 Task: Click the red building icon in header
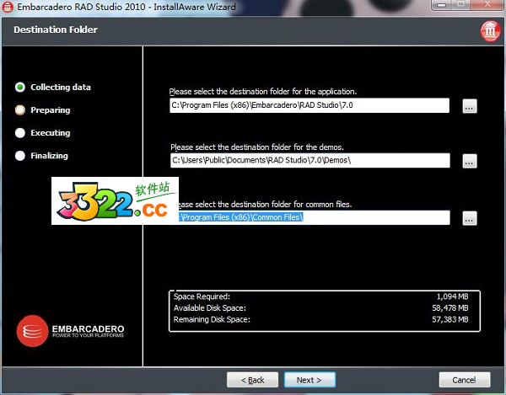click(x=490, y=31)
